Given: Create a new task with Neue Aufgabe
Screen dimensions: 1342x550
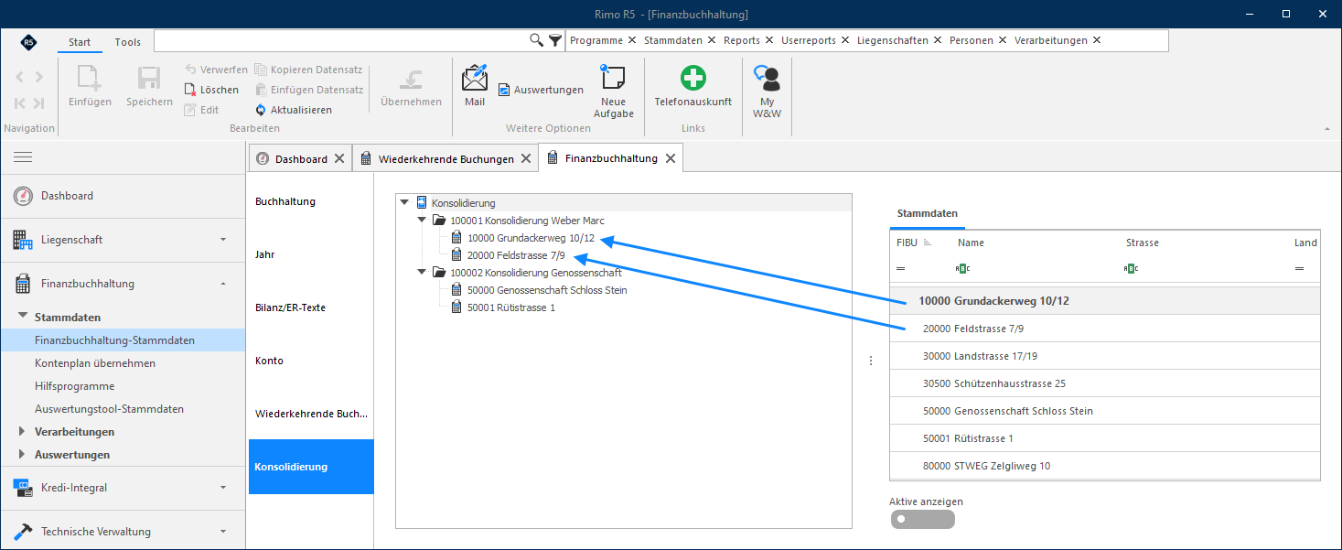Looking at the screenshot, I should click(613, 92).
